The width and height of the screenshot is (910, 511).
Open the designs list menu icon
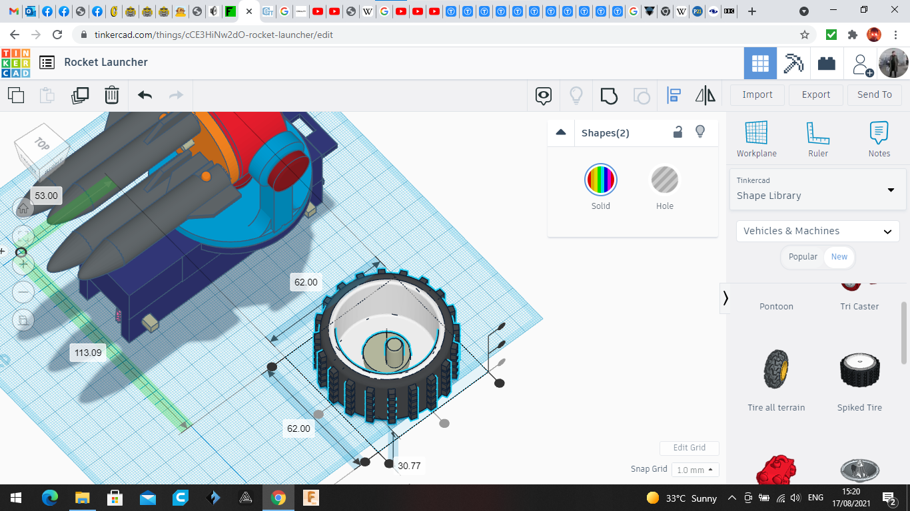(47, 63)
